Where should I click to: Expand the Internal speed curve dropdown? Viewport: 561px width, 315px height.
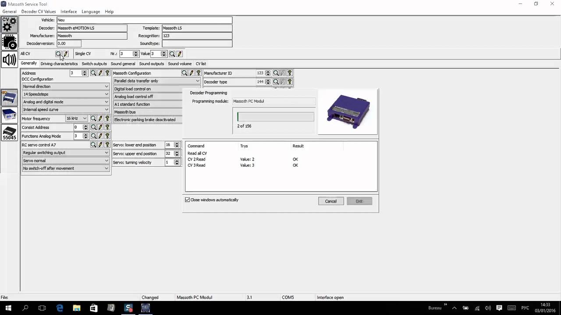click(66, 110)
